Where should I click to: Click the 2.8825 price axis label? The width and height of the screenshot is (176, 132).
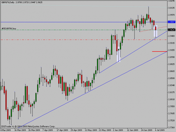171,64
